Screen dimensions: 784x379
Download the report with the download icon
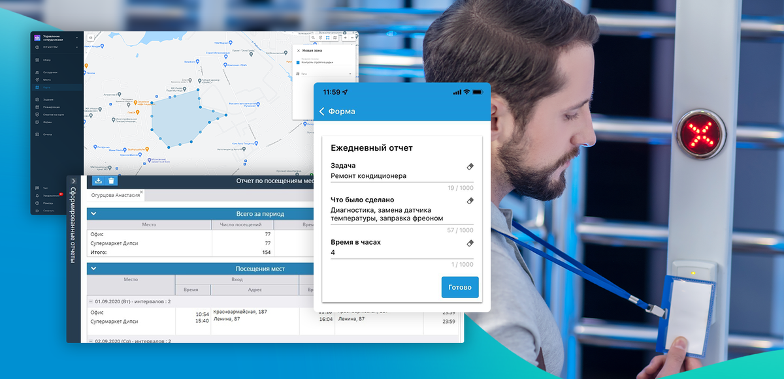click(98, 181)
